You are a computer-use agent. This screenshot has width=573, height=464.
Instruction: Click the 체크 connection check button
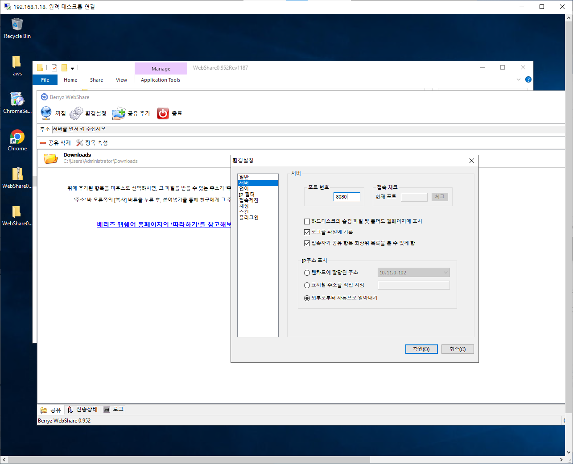tap(440, 197)
